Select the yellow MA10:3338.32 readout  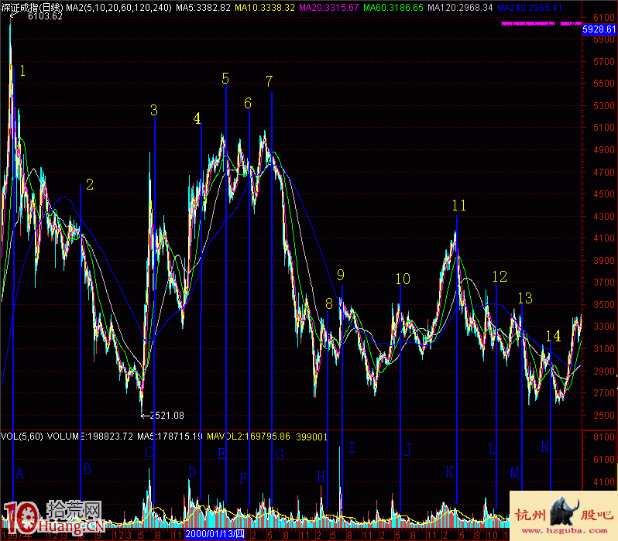click(x=264, y=7)
